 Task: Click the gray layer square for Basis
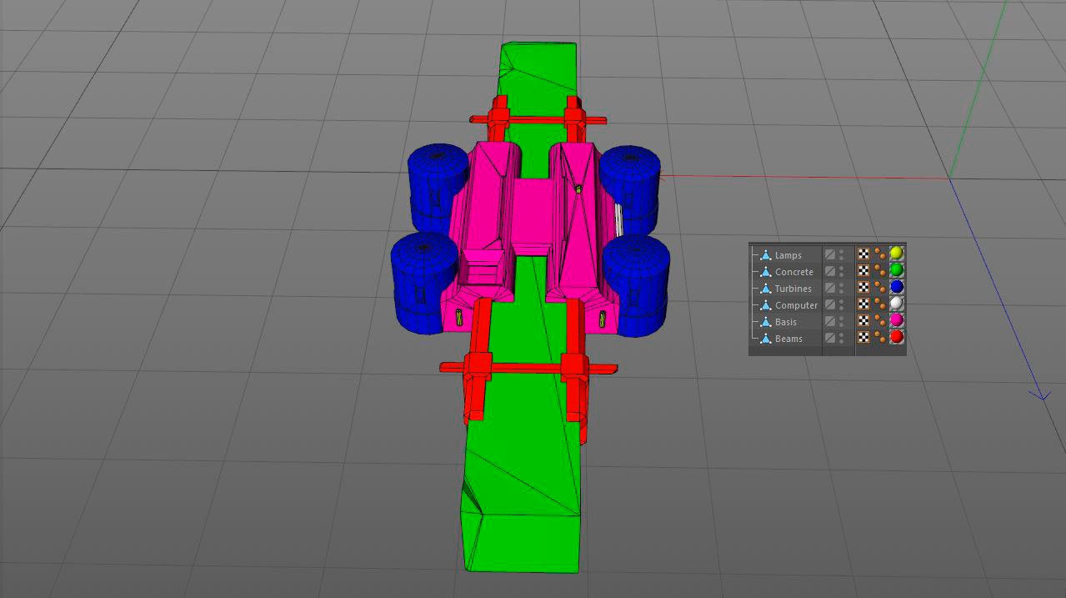830,321
